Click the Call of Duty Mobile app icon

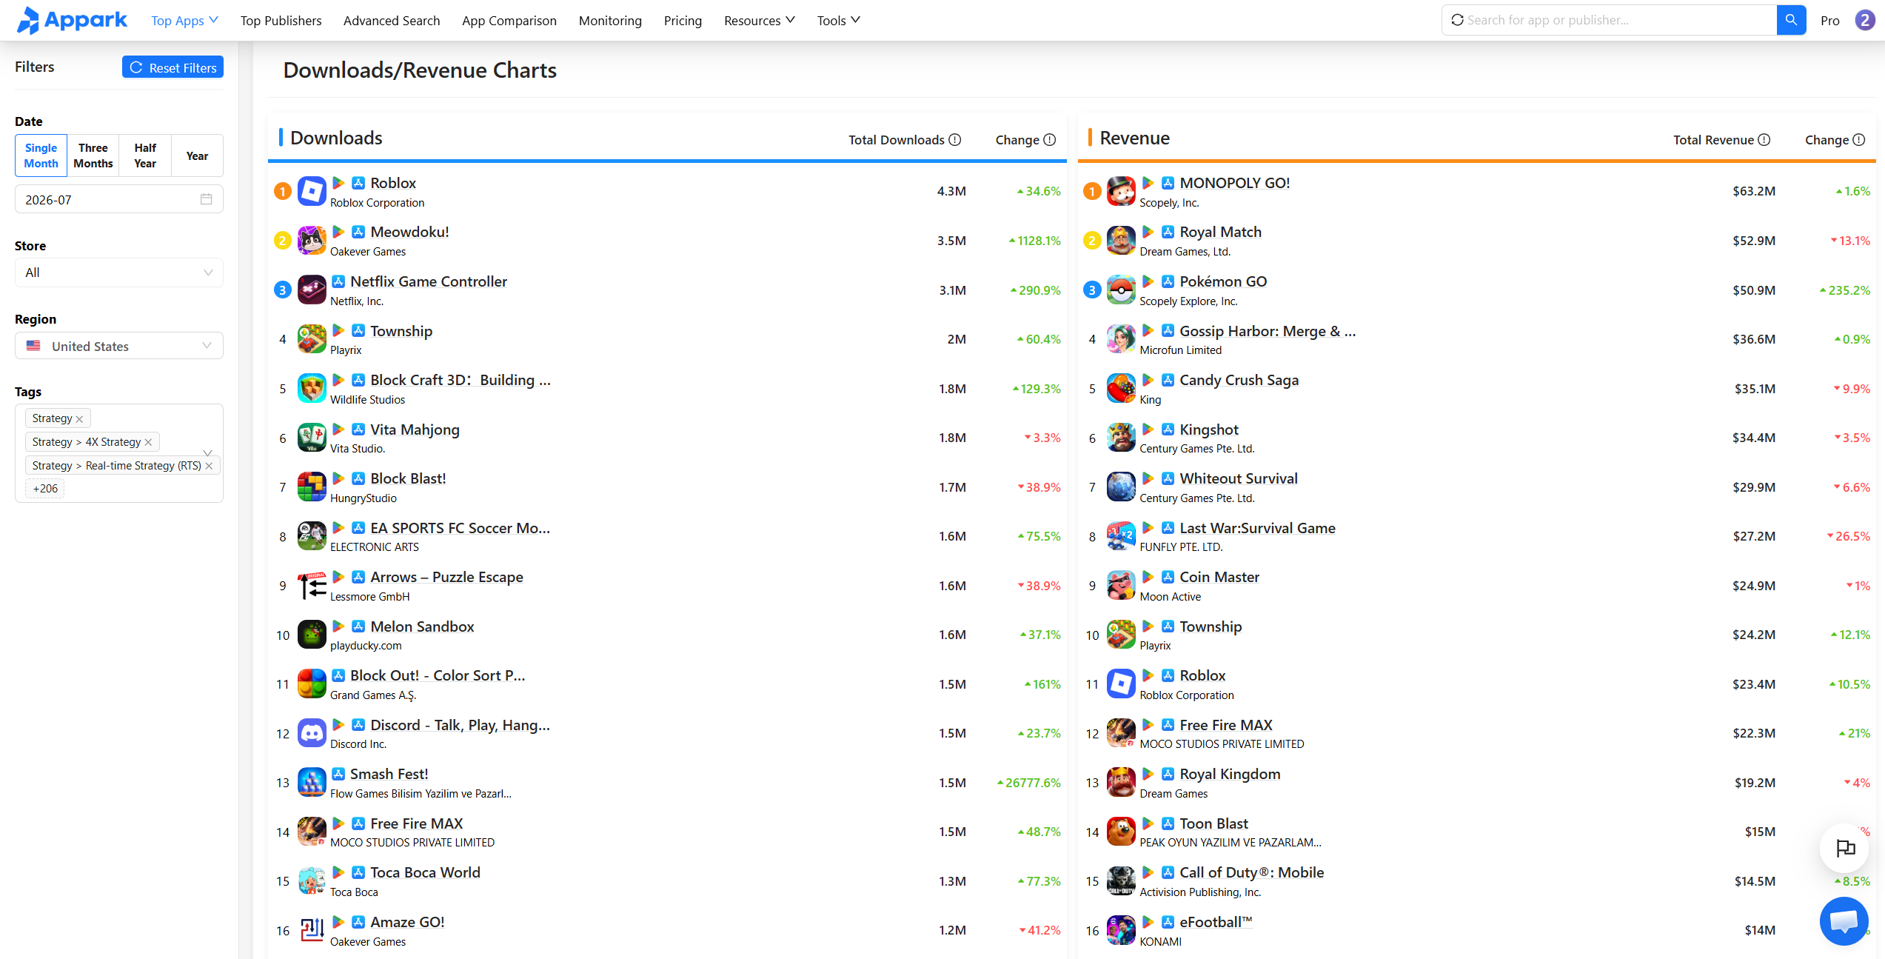[1121, 881]
